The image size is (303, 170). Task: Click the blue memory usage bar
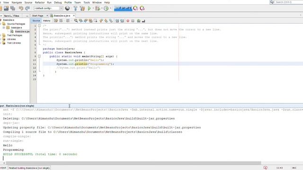click(123, 8)
